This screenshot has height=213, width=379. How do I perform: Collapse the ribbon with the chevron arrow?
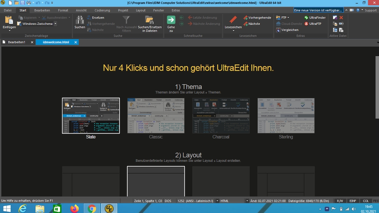(346, 10)
